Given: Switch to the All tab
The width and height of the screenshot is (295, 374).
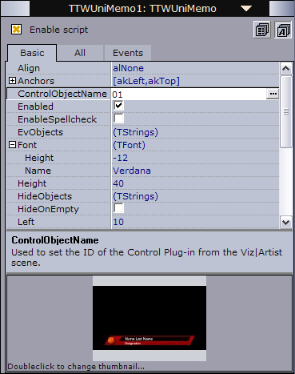Looking at the screenshot, I should pyautogui.click(x=80, y=53).
